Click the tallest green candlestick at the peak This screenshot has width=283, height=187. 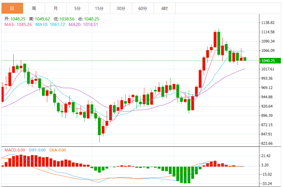[219, 43]
